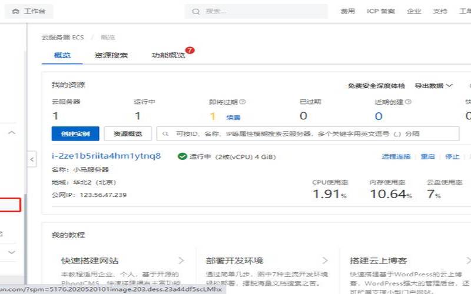Click the search icon in the instance search field
Screen dimensions: 471x294
165,134
